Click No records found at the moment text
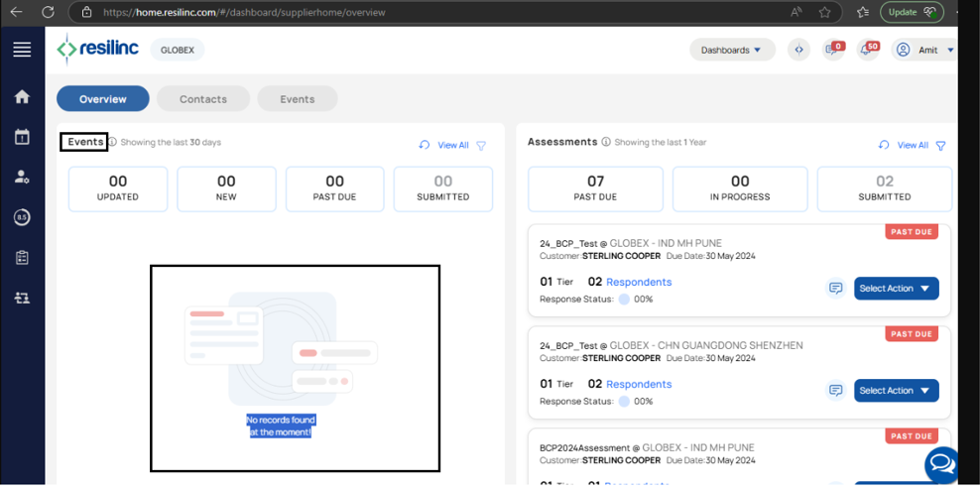The height and width of the screenshot is (489, 980). click(281, 426)
